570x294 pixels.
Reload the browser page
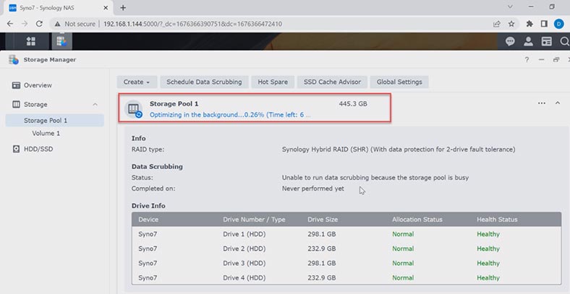pyautogui.click(x=39, y=24)
